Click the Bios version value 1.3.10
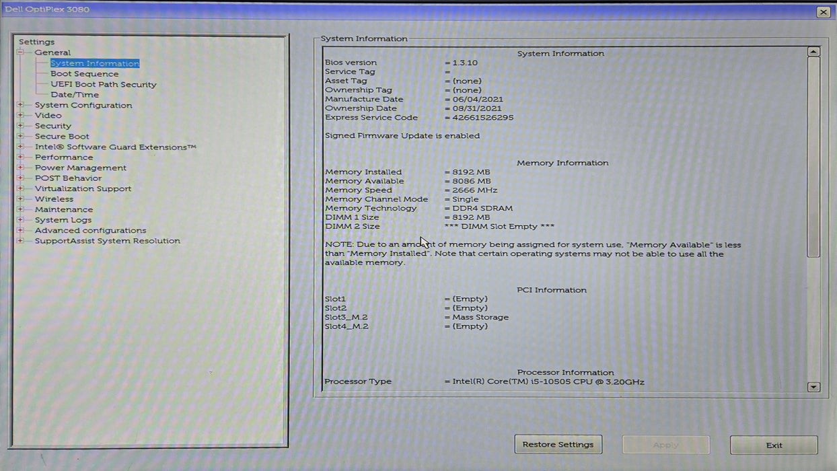Screen dimensions: 837x471 pos(465,63)
